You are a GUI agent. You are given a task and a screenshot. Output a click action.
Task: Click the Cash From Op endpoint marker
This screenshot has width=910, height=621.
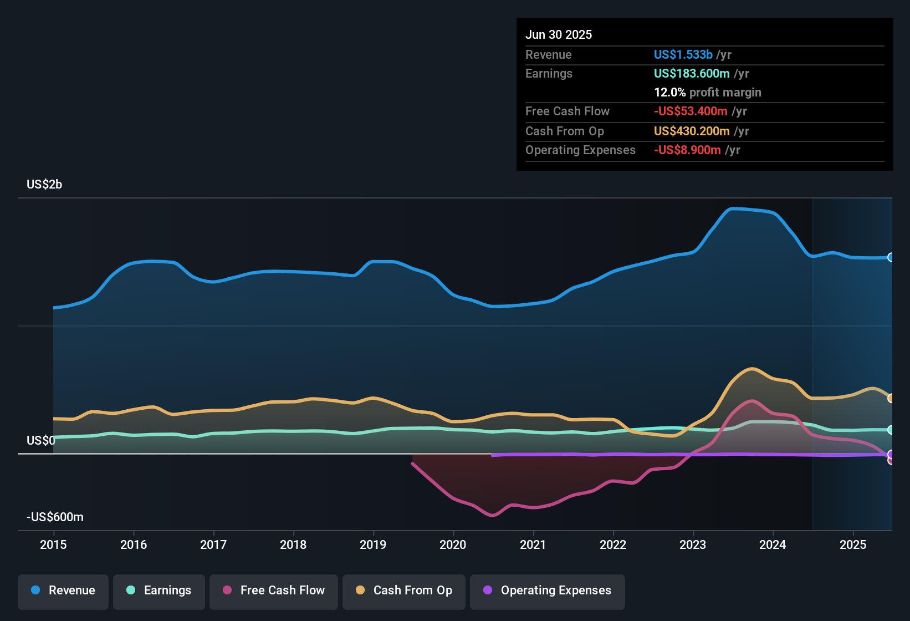(x=891, y=398)
